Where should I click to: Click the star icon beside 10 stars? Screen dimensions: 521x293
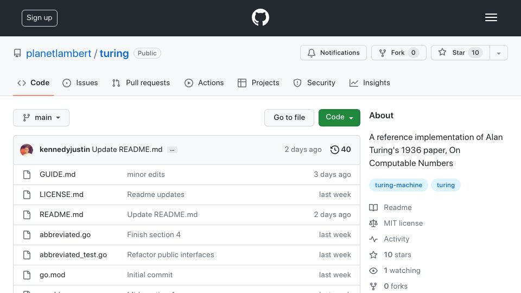click(x=373, y=255)
